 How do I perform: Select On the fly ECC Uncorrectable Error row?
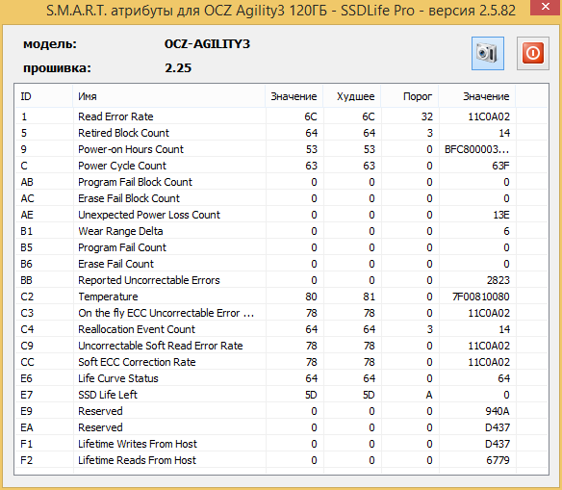click(x=281, y=313)
